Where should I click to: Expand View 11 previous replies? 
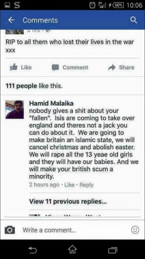click(68, 201)
